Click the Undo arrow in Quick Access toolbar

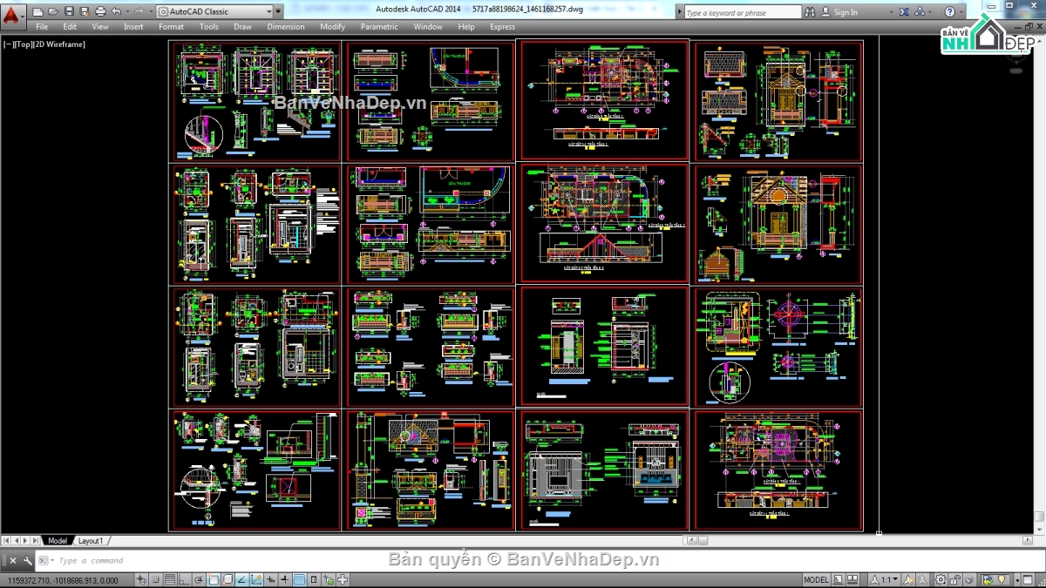pos(117,11)
